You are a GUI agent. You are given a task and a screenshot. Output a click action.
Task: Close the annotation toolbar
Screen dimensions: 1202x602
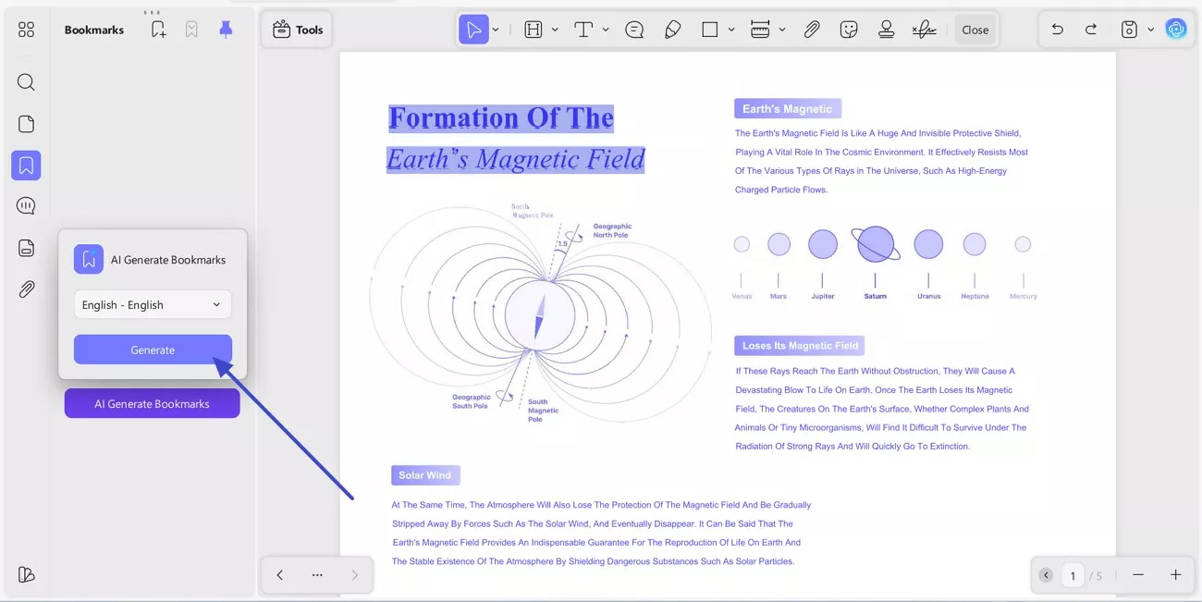click(975, 29)
